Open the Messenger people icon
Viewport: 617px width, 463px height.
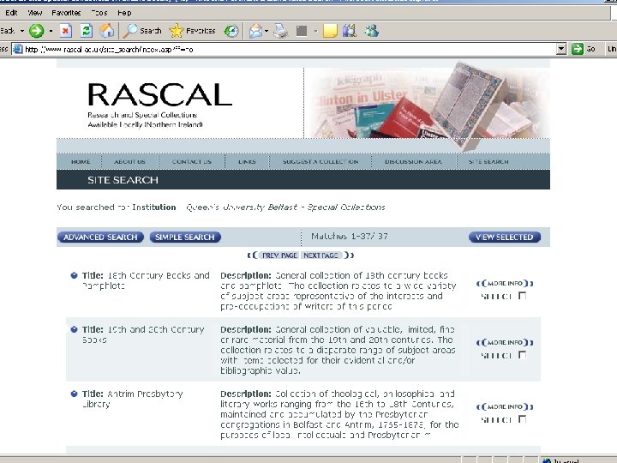(371, 31)
